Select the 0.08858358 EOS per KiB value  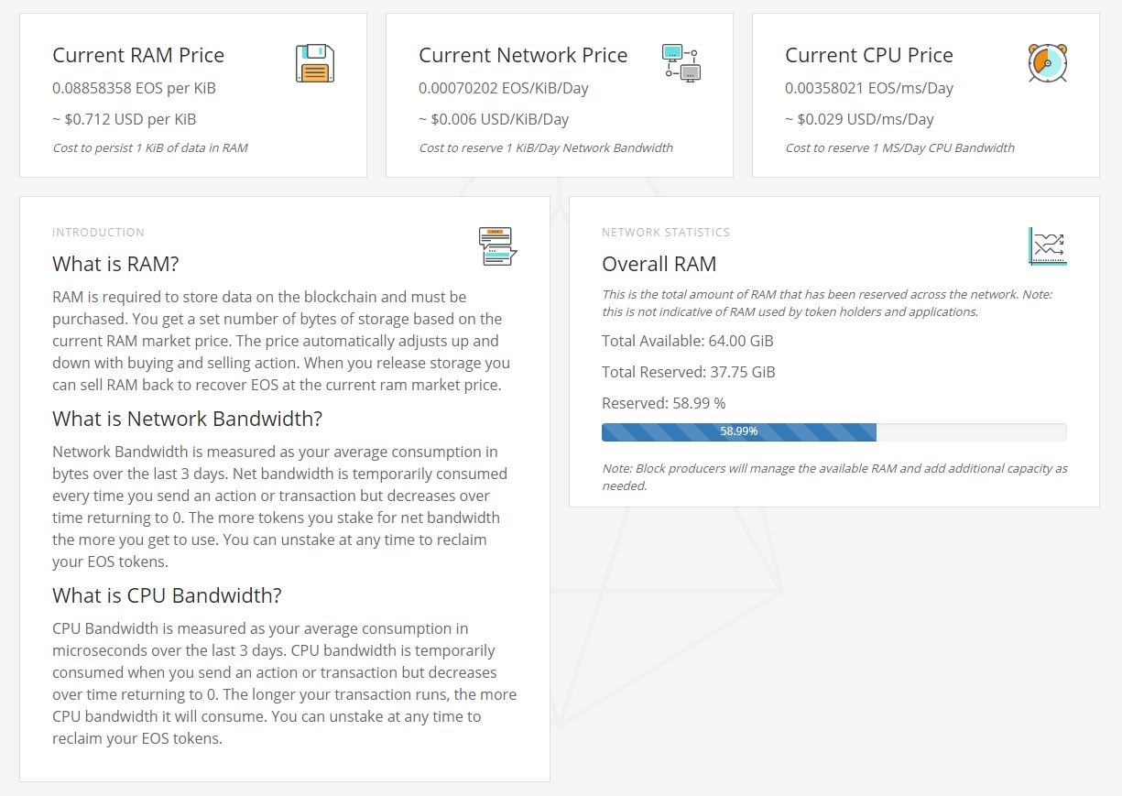(x=134, y=88)
